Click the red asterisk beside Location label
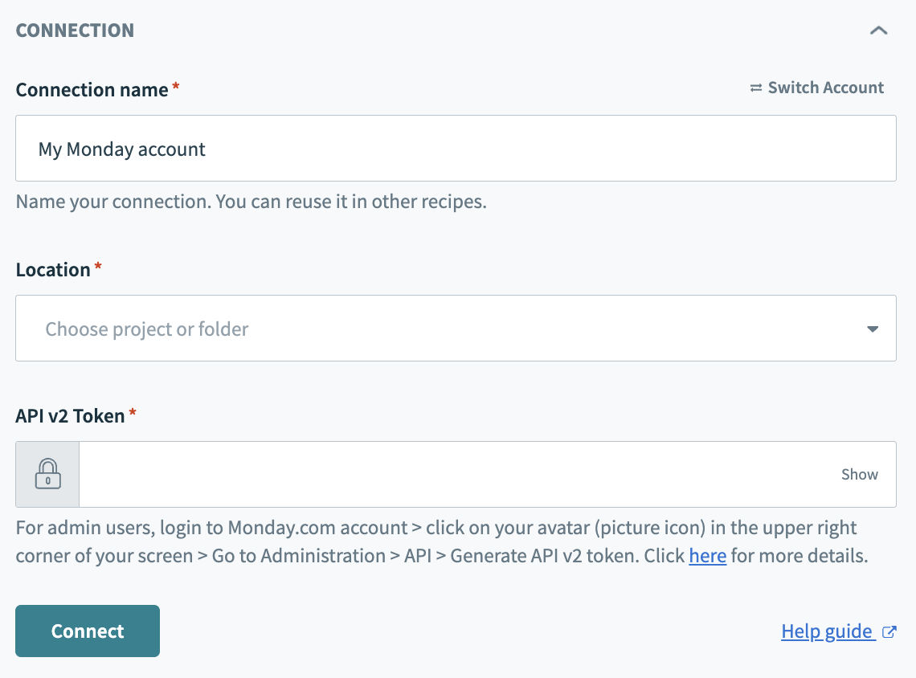Image resolution: width=916 pixels, height=678 pixels. click(x=98, y=267)
